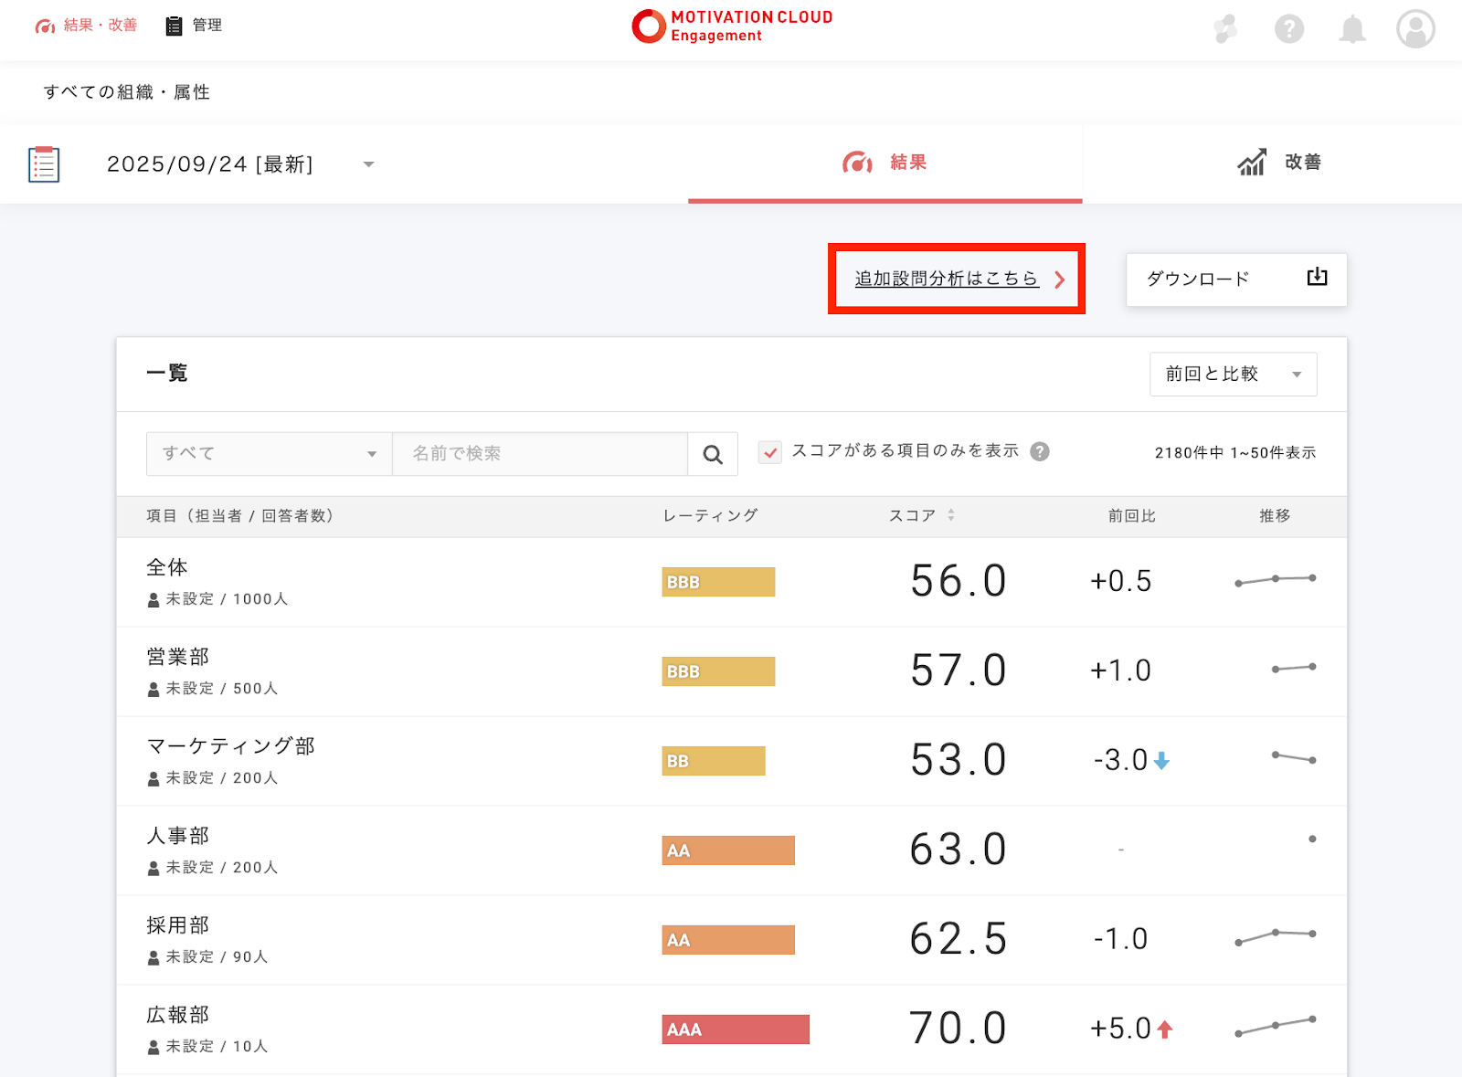
Task: Open the 管理 menu in top bar
Action: (x=194, y=26)
